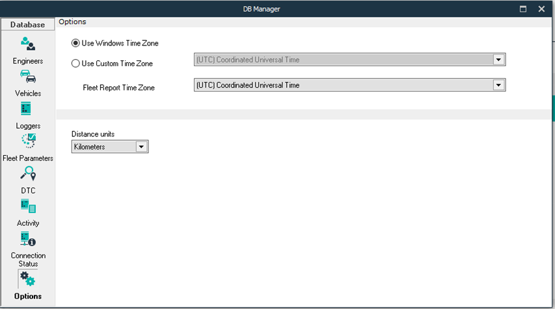Expand the Distance units Kilometers dropdown

(x=141, y=147)
